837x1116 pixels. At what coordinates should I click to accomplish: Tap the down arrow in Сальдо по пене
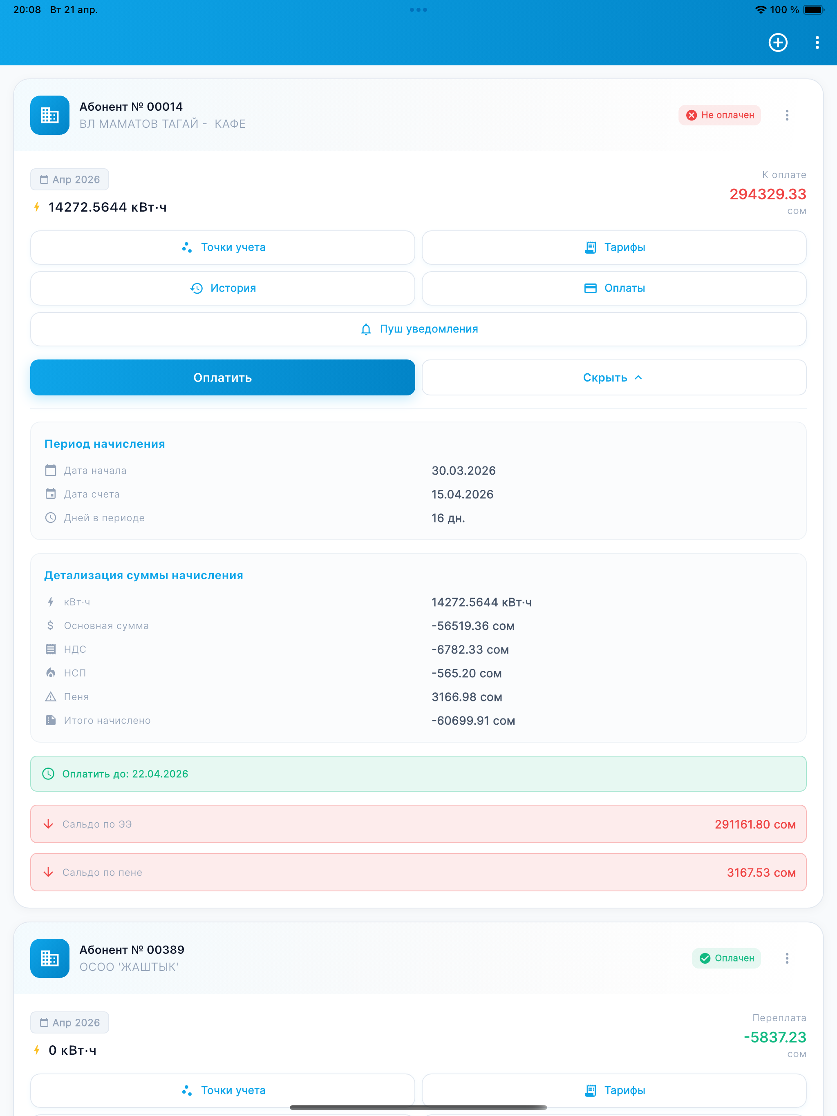click(x=48, y=872)
